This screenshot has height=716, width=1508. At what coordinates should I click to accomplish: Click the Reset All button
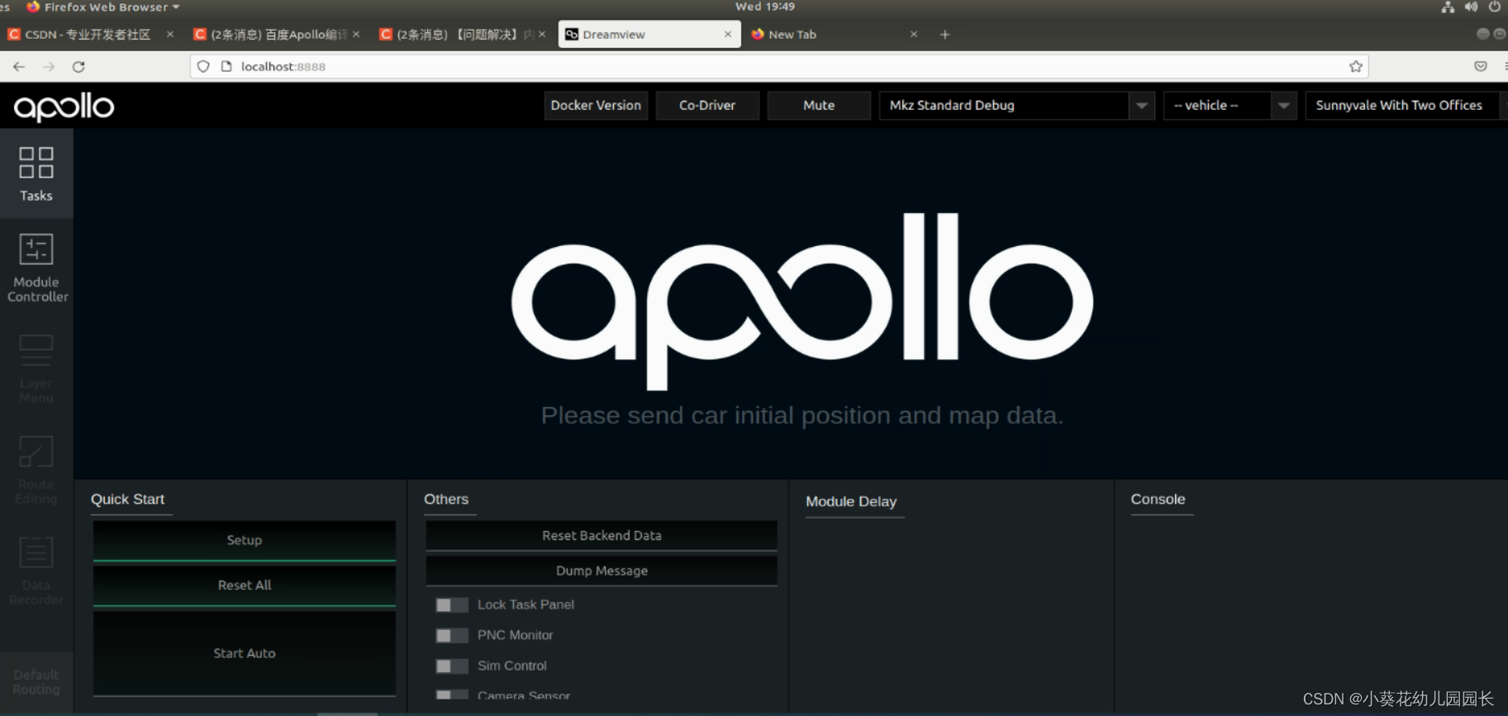[245, 586]
